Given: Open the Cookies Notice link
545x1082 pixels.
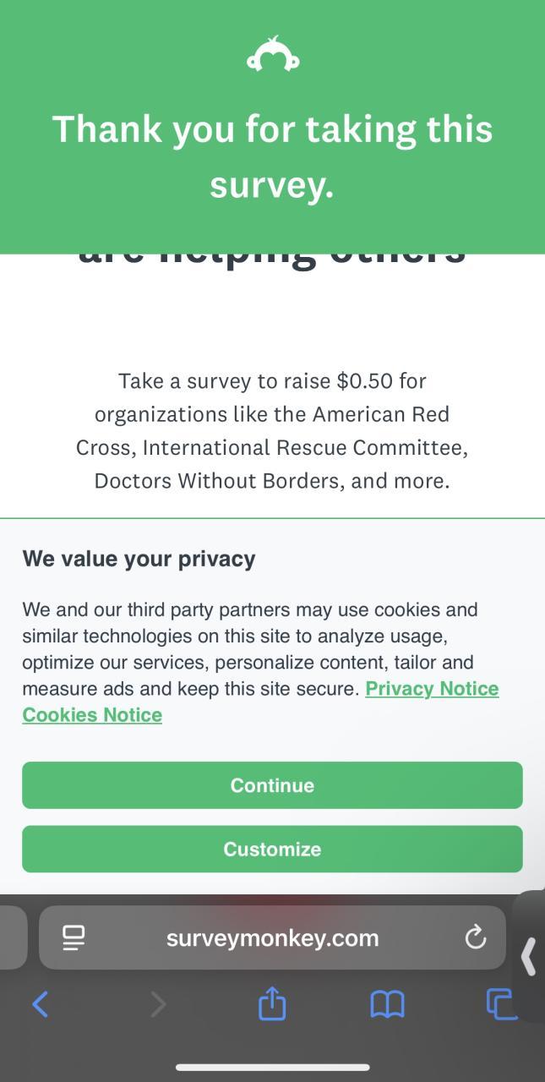Looking at the screenshot, I should coord(92,715).
